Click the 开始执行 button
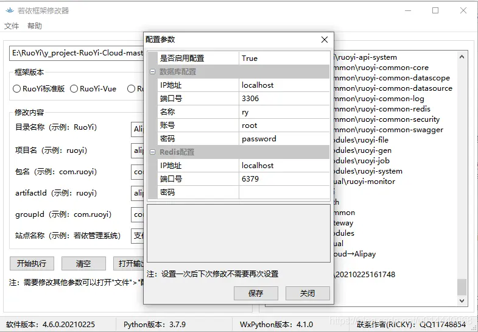478x332 pixels. [32, 263]
